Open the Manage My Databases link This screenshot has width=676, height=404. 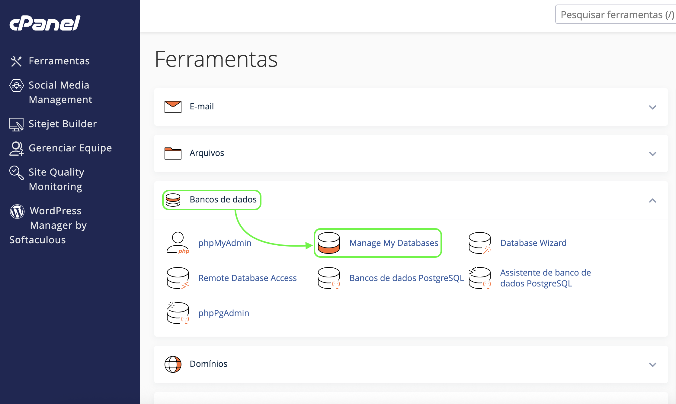[394, 243]
